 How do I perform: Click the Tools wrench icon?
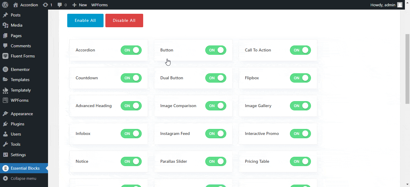point(5,144)
